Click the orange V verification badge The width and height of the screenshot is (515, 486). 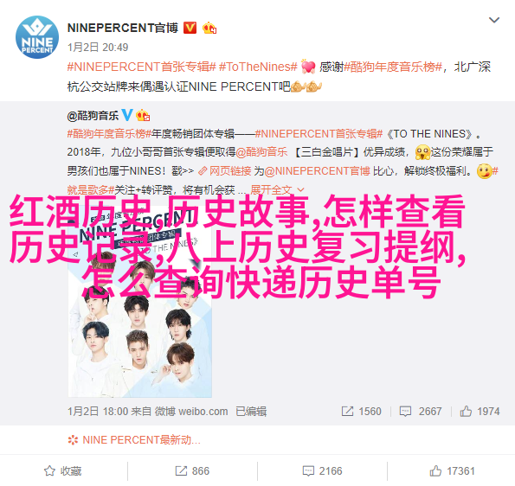pyautogui.click(x=190, y=28)
